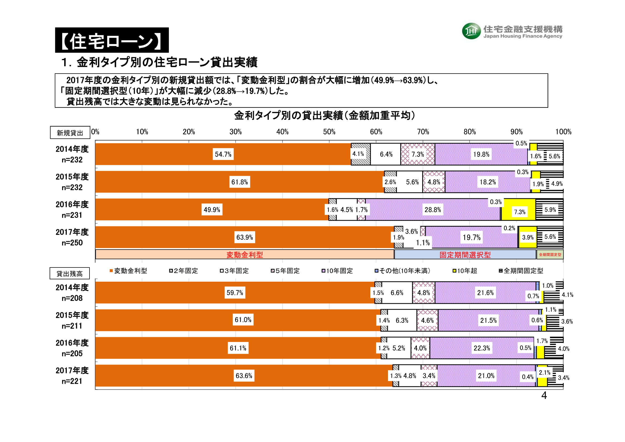This screenshot has height=442, width=625.
Task: Click the 4.1% label in 2014 new-lending bar
Action: [x=358, y=154]
